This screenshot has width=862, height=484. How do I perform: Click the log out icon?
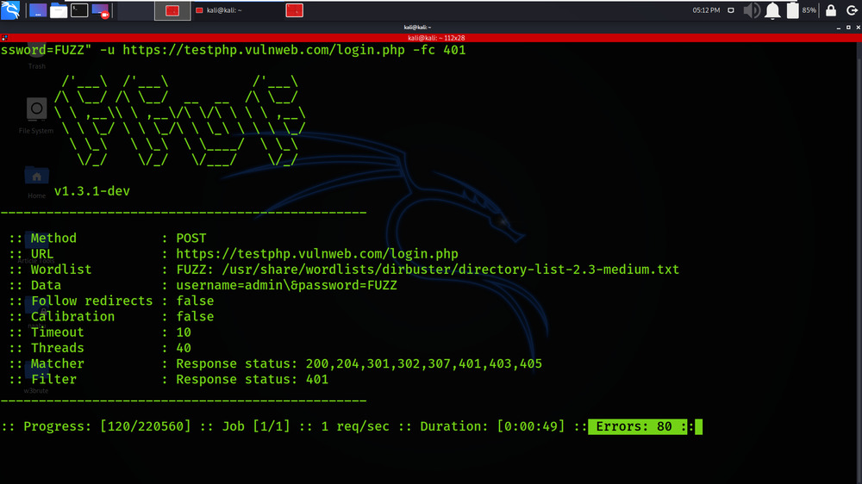coord(851,10)
